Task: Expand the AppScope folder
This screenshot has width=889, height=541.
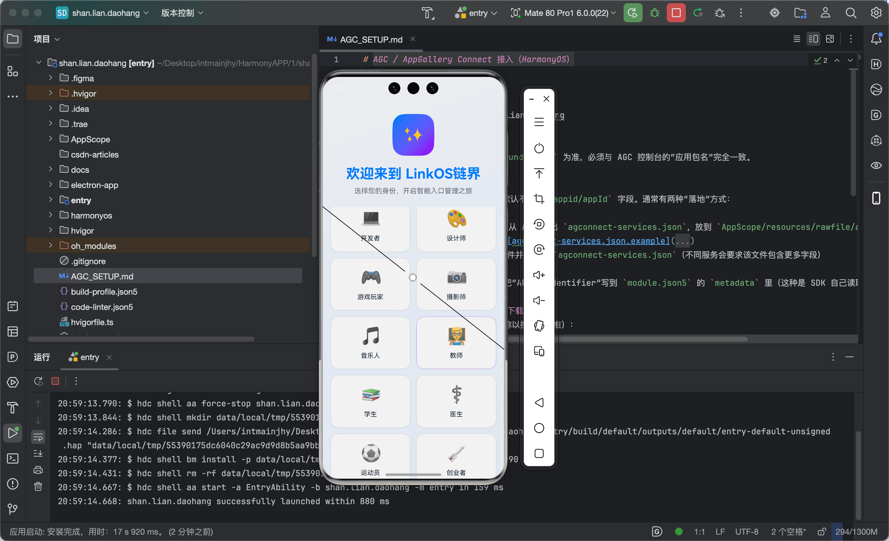Action: tap(50, 138)
